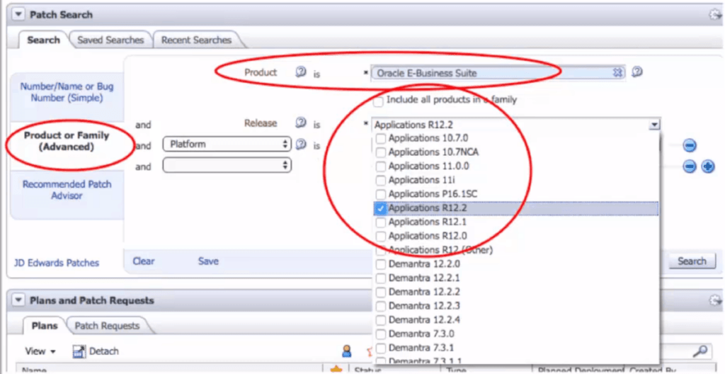Open the View menu dropdown
This screenshot has height=374, width=725.
tap(40, 351)
